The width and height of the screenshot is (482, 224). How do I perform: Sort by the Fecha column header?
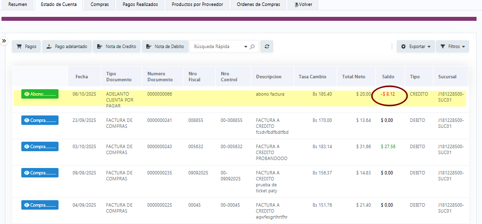[x=82, y=77]
